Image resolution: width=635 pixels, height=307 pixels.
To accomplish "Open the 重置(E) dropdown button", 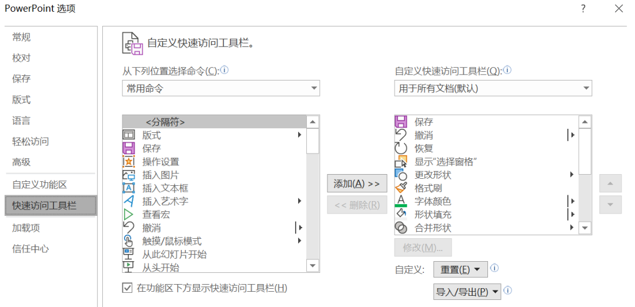I will tap(460, 269).
